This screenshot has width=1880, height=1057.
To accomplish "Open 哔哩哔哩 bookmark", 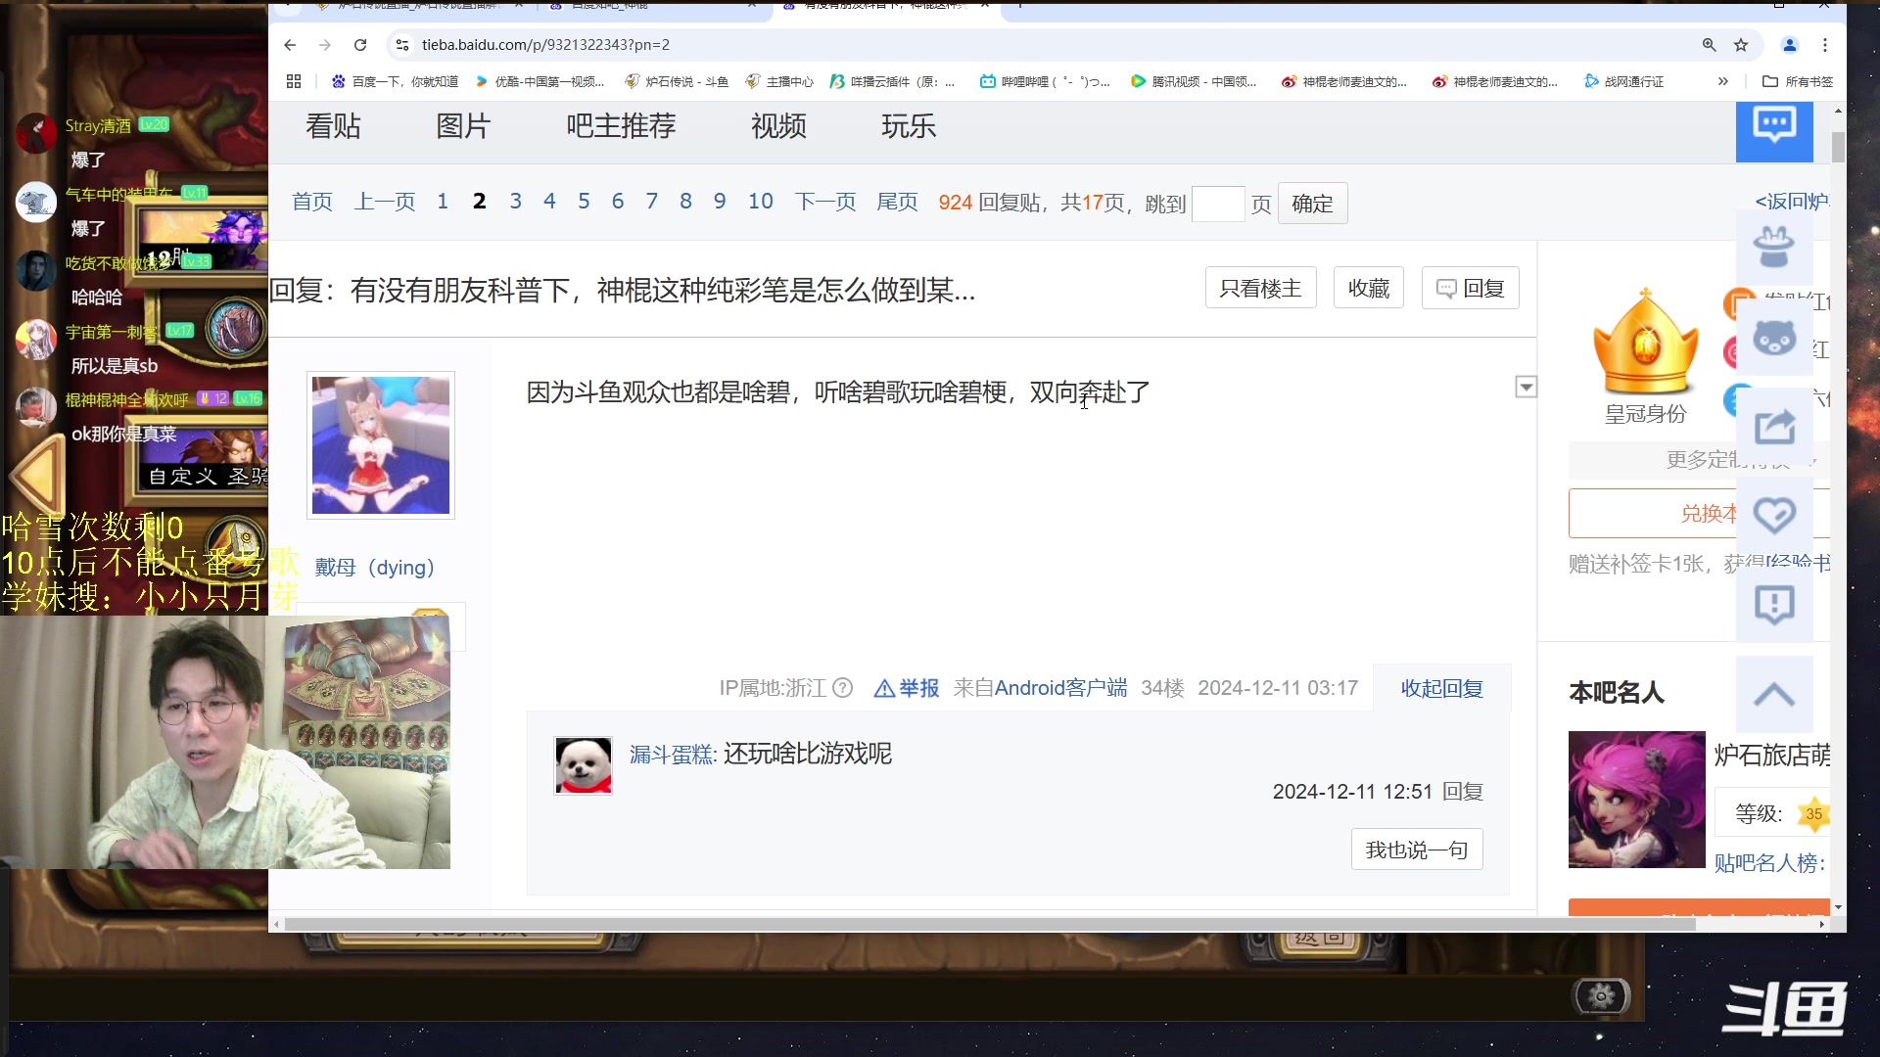I will click(x=1045, y=81).
